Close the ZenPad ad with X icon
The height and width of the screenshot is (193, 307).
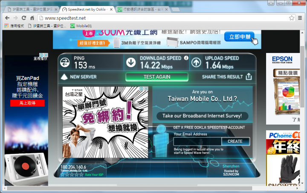pyautogui.click(x=46, y=55)
